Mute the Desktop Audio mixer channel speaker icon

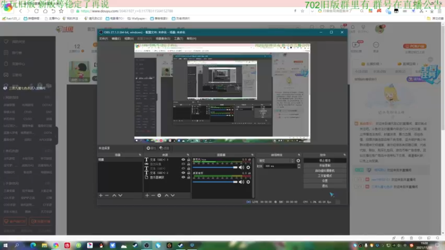pos(241,182)
